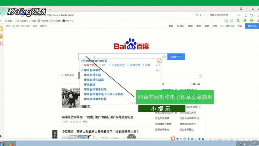Click the camera image-search icon in search box
This screenshot has height=146, width=259.
pyautogui.click(x=164, y=57)
